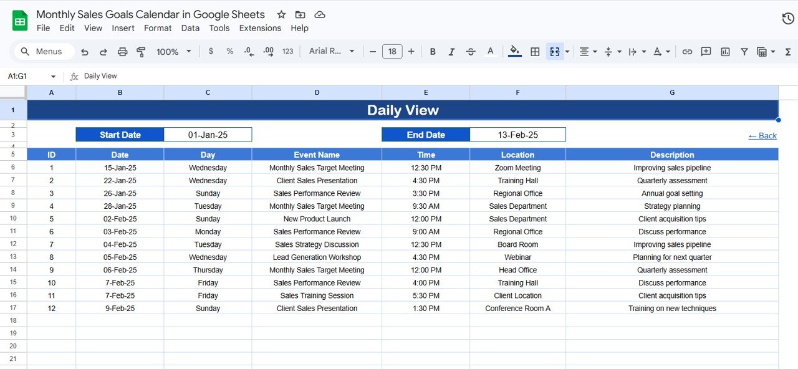The image size is (798, 369).
Task: Toggle merge cells for the selection
Action: pyautogui.click(x=554, y=51)
